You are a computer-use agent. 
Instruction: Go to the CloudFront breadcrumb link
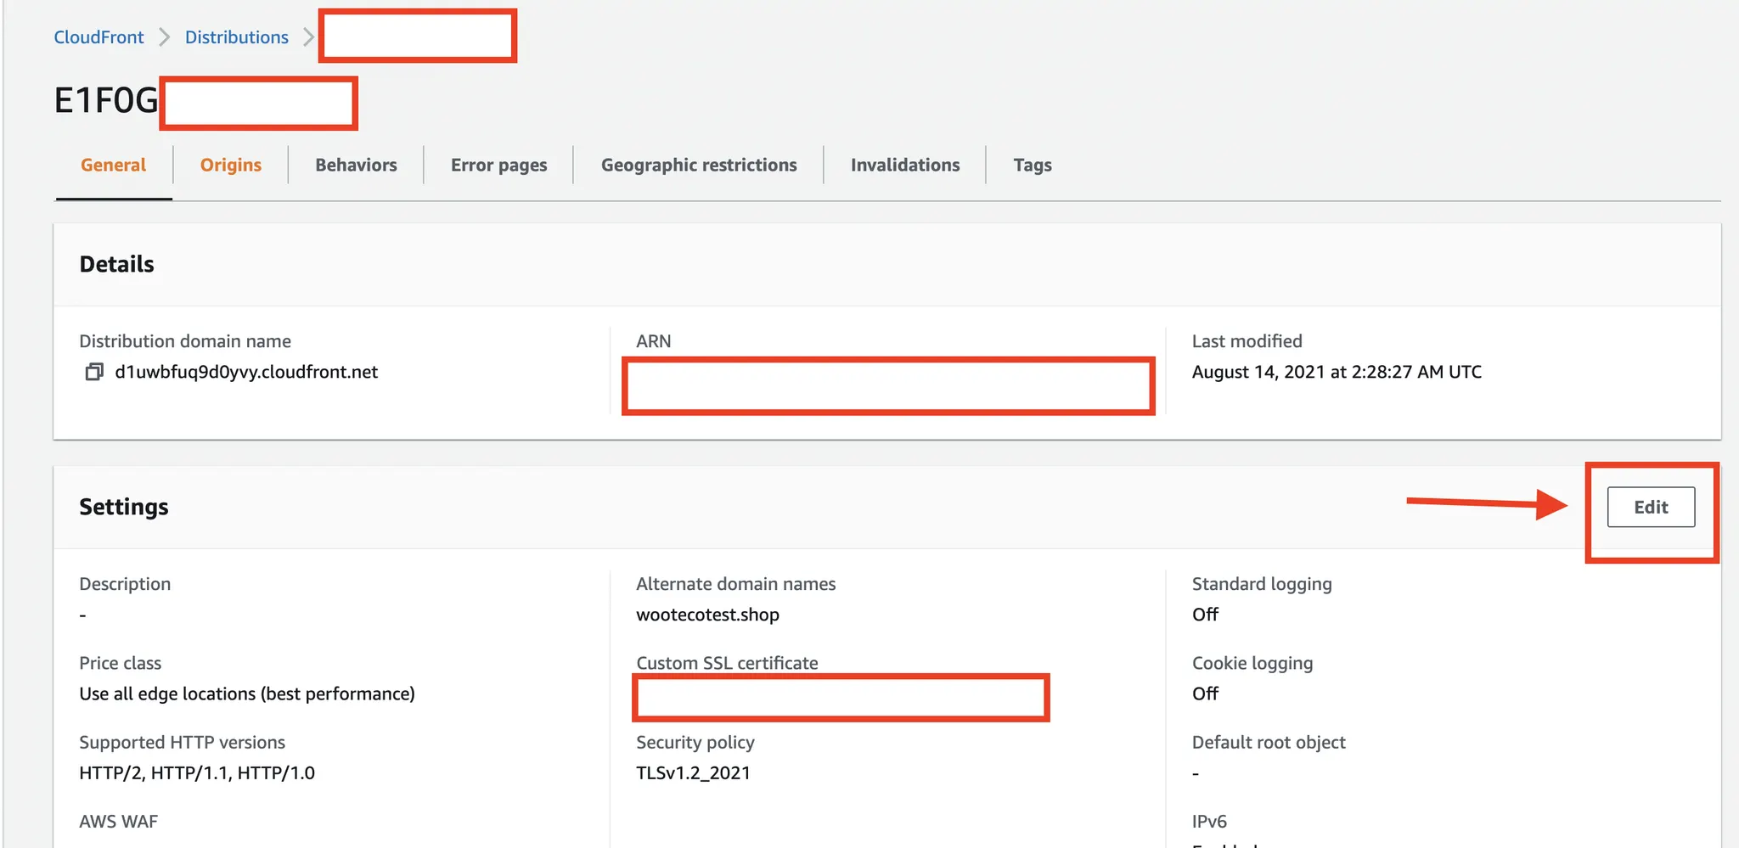(98, 37)
